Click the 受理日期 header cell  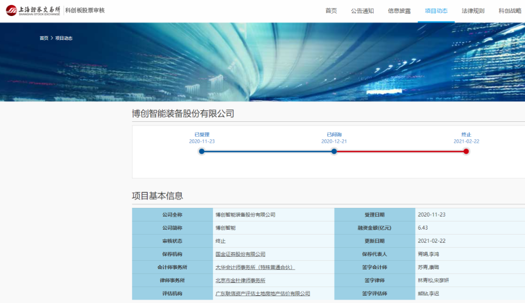[x=375, y=215]
